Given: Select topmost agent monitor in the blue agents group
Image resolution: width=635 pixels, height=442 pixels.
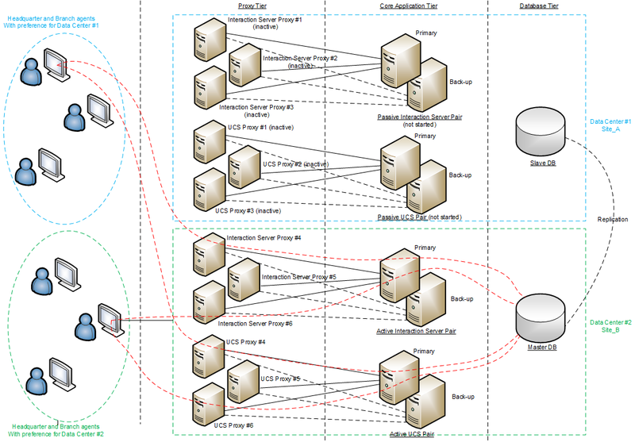Looking at the screenshot, I should 56,65.
